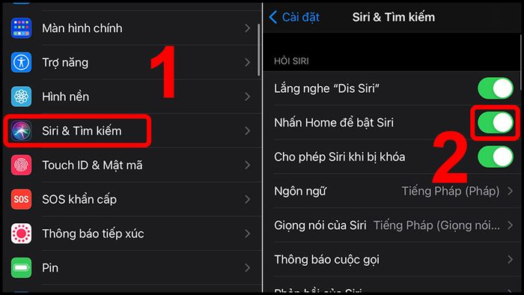Toggle Nhấn Home để bật Siri switch
Screen dimensions: 524x295
496,122
